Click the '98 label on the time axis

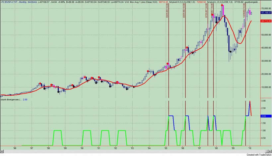(x=48, y=149)
